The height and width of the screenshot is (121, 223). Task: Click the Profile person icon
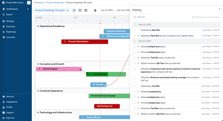point(4,107)
